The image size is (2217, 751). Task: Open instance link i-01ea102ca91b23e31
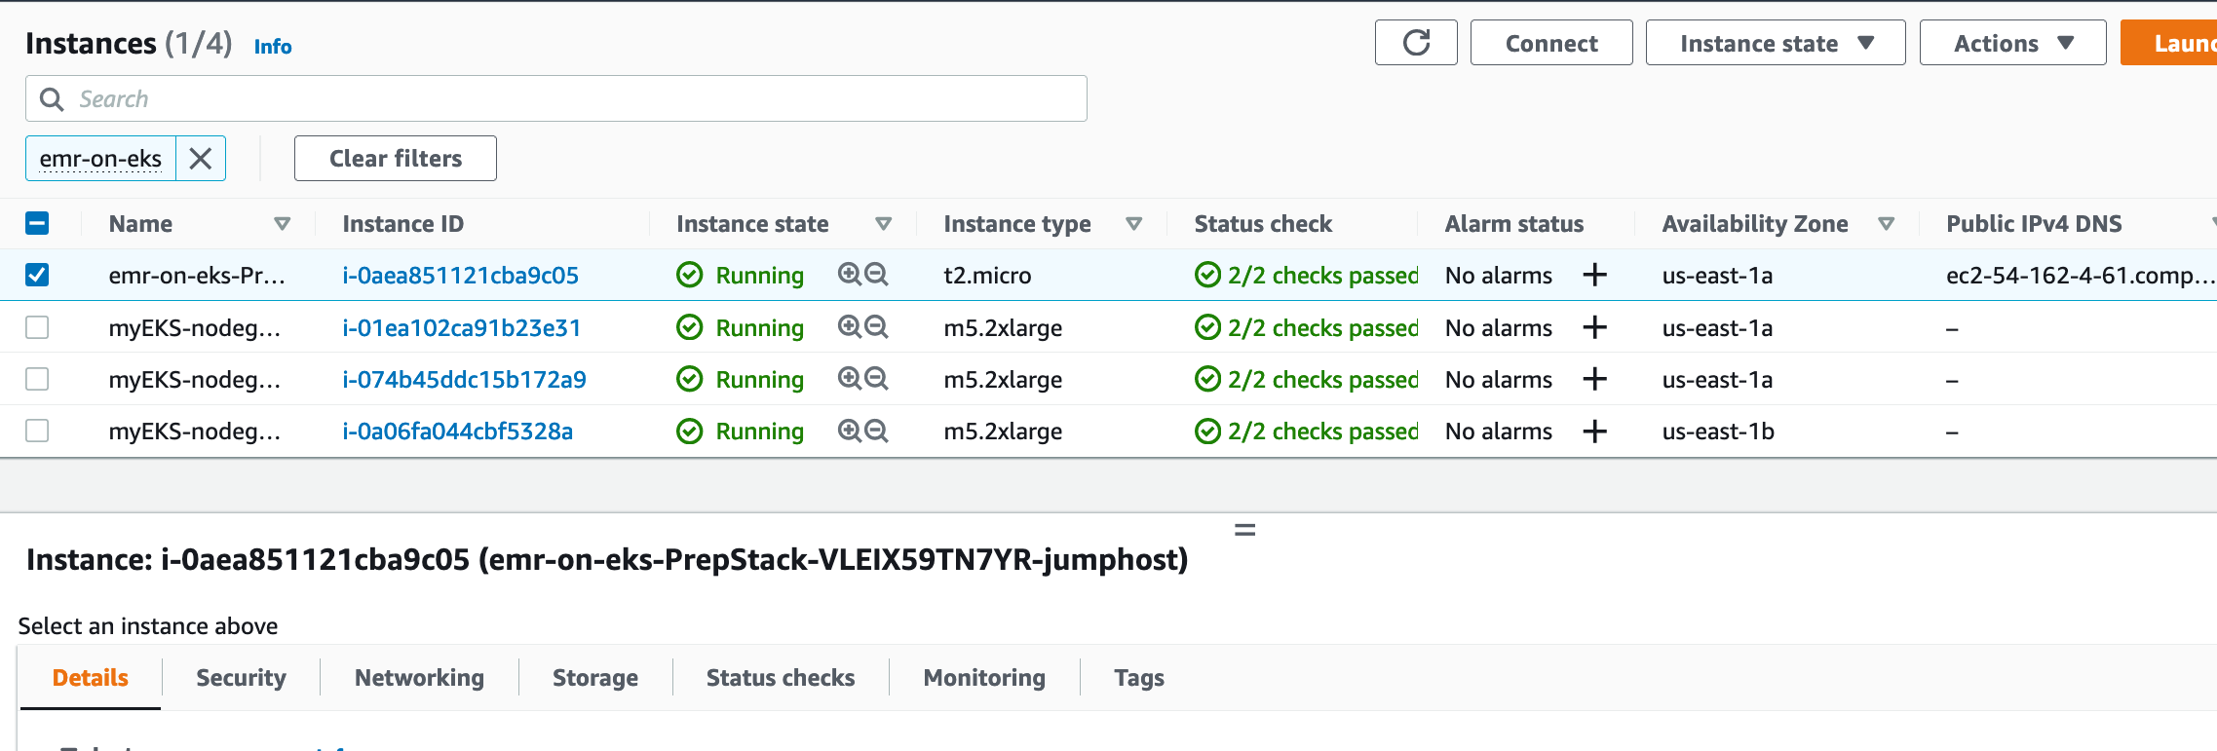tap(462, 328)
